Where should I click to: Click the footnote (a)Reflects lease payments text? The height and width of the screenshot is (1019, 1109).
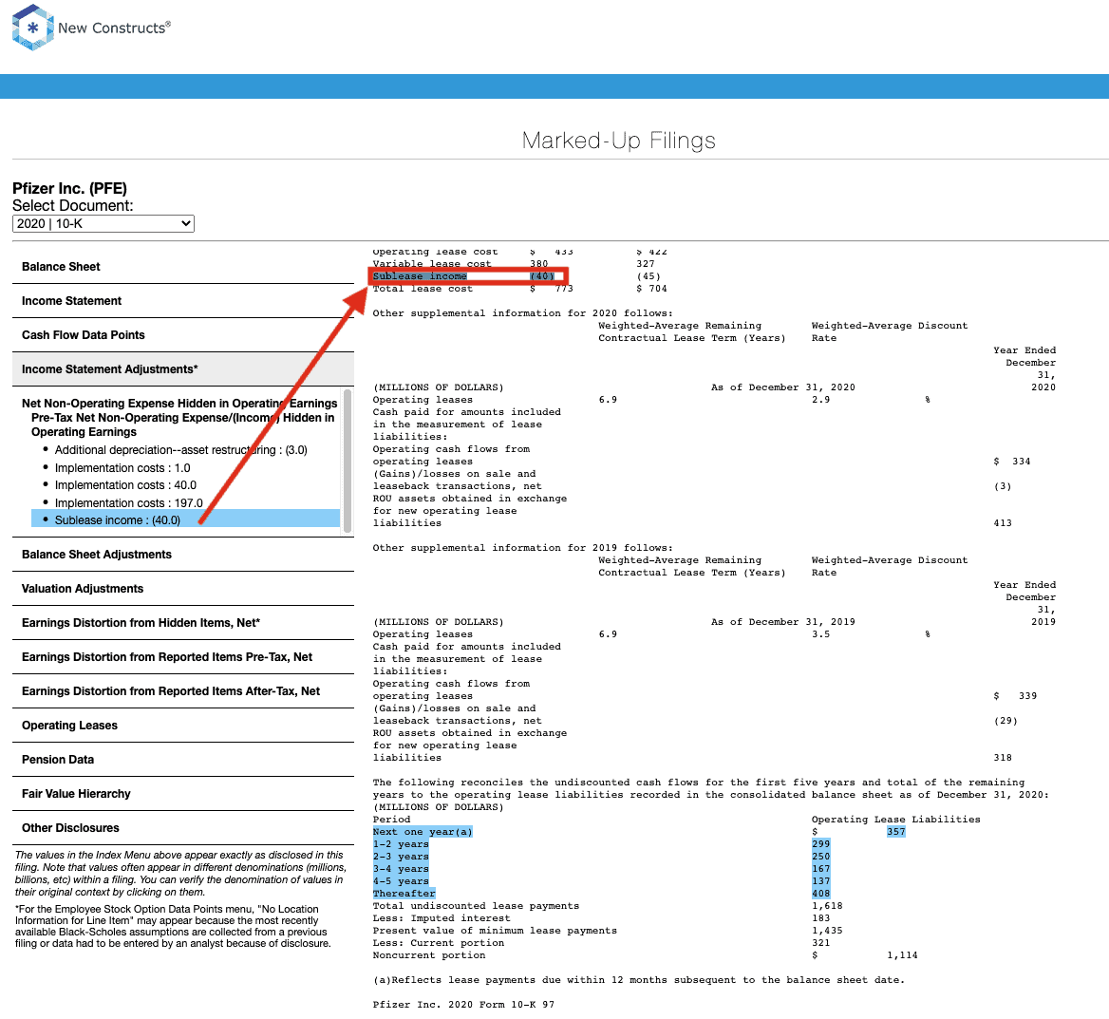pos(639,980)
